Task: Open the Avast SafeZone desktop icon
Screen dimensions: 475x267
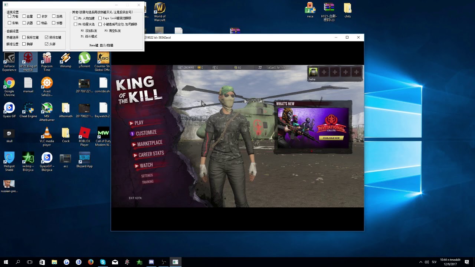Action: coord(47,87)
